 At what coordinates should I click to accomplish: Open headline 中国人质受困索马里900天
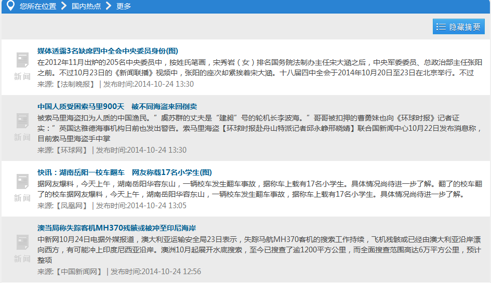117,106
